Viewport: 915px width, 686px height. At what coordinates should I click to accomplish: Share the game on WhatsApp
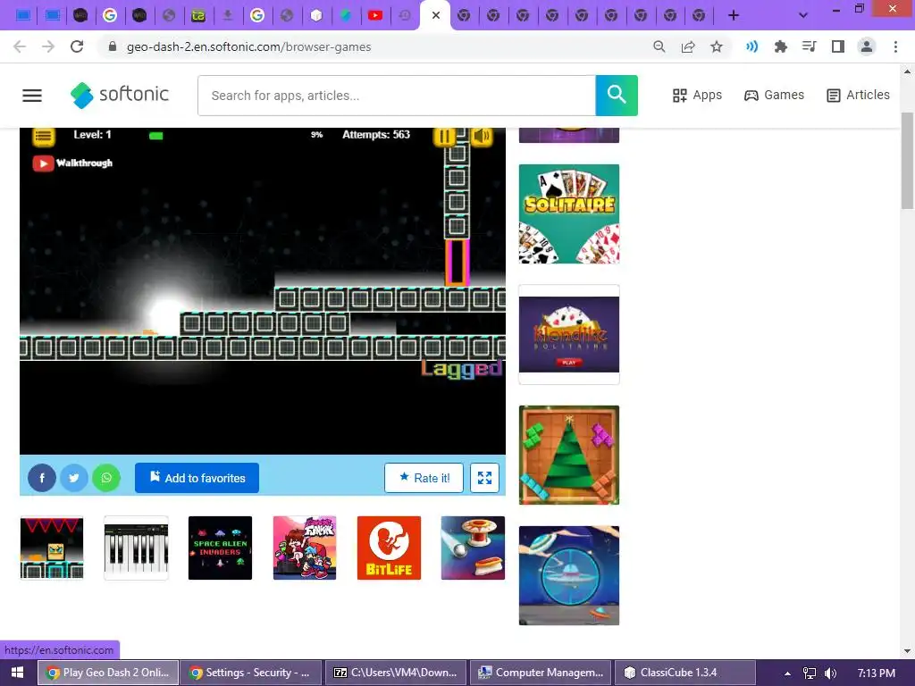point(106,478)
